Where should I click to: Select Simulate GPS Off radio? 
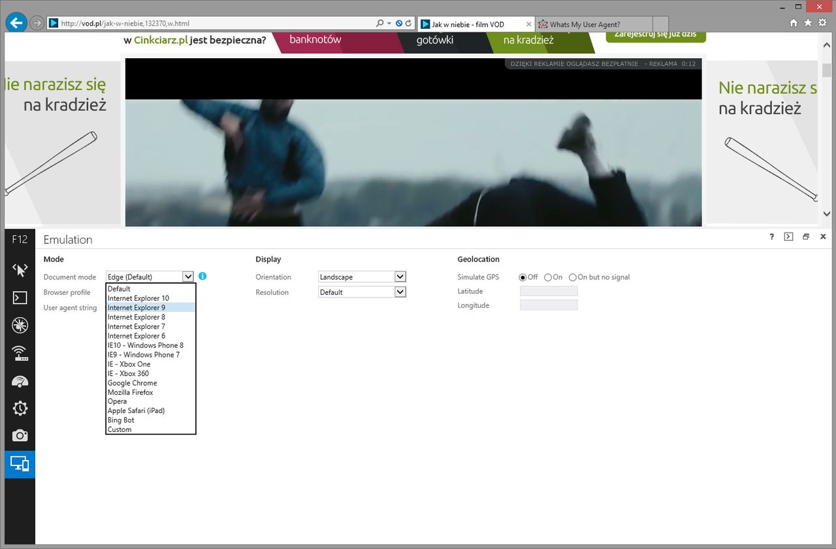[522, 277]
